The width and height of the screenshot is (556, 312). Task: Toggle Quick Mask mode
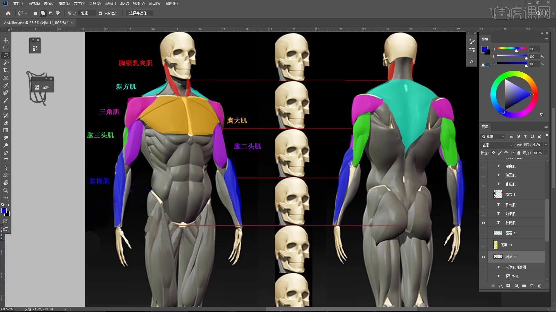(6, 222)
